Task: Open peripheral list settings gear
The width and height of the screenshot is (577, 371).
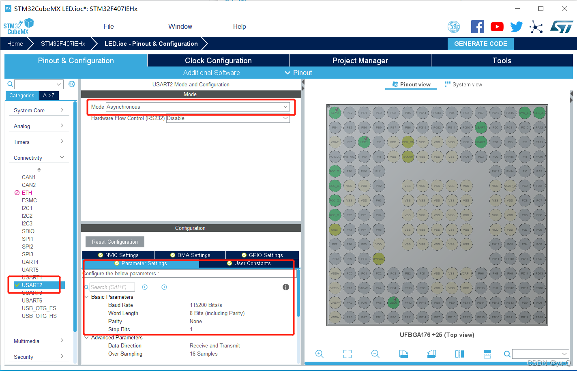Action: tap(72, 84)
